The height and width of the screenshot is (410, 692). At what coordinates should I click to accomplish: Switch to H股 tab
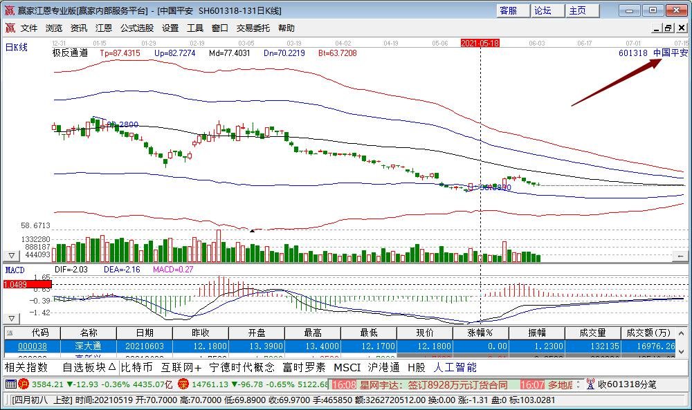tap(416, 367)
